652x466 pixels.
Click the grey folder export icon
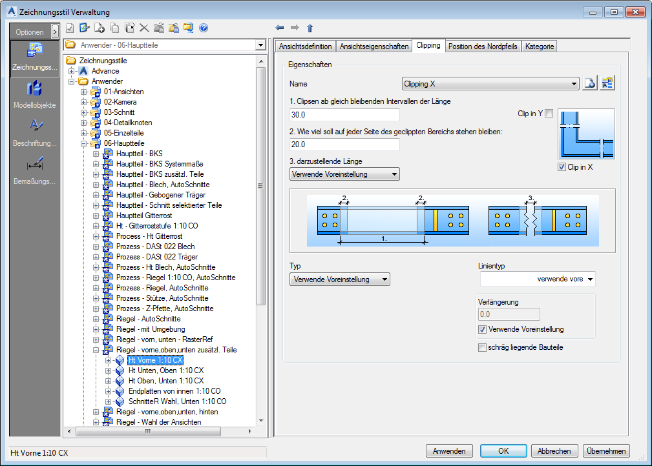click(x=159, y=28)
